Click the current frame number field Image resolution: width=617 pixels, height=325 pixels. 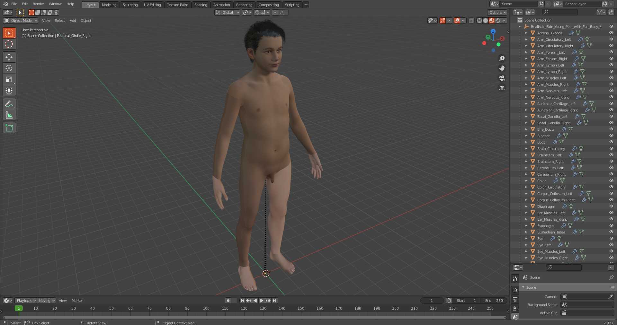tap(432, 301)
